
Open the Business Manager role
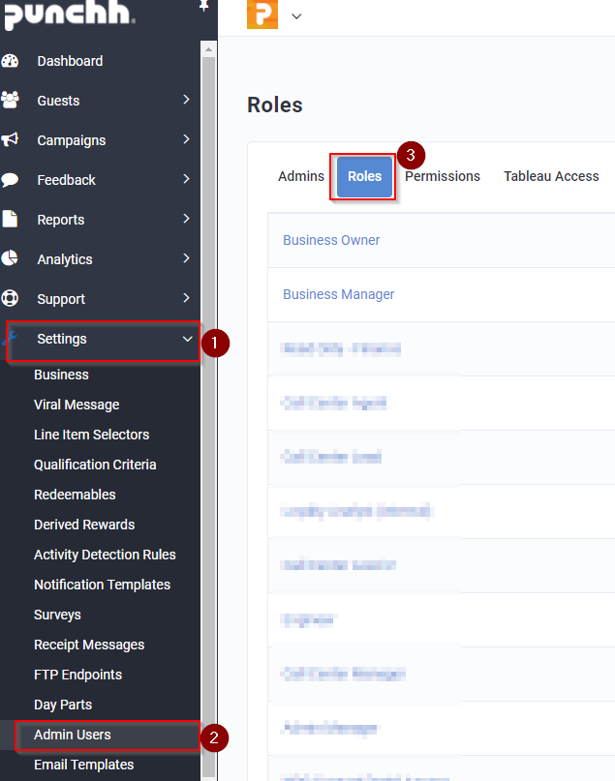[x=338, y=294]
